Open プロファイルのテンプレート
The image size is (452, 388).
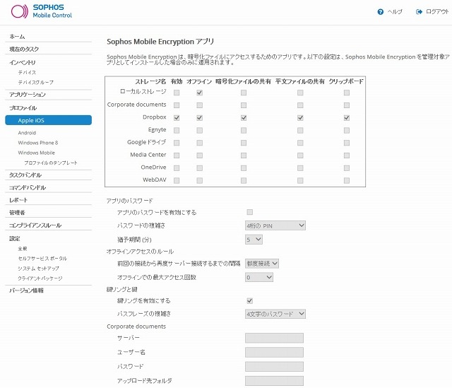coord(51,163)
